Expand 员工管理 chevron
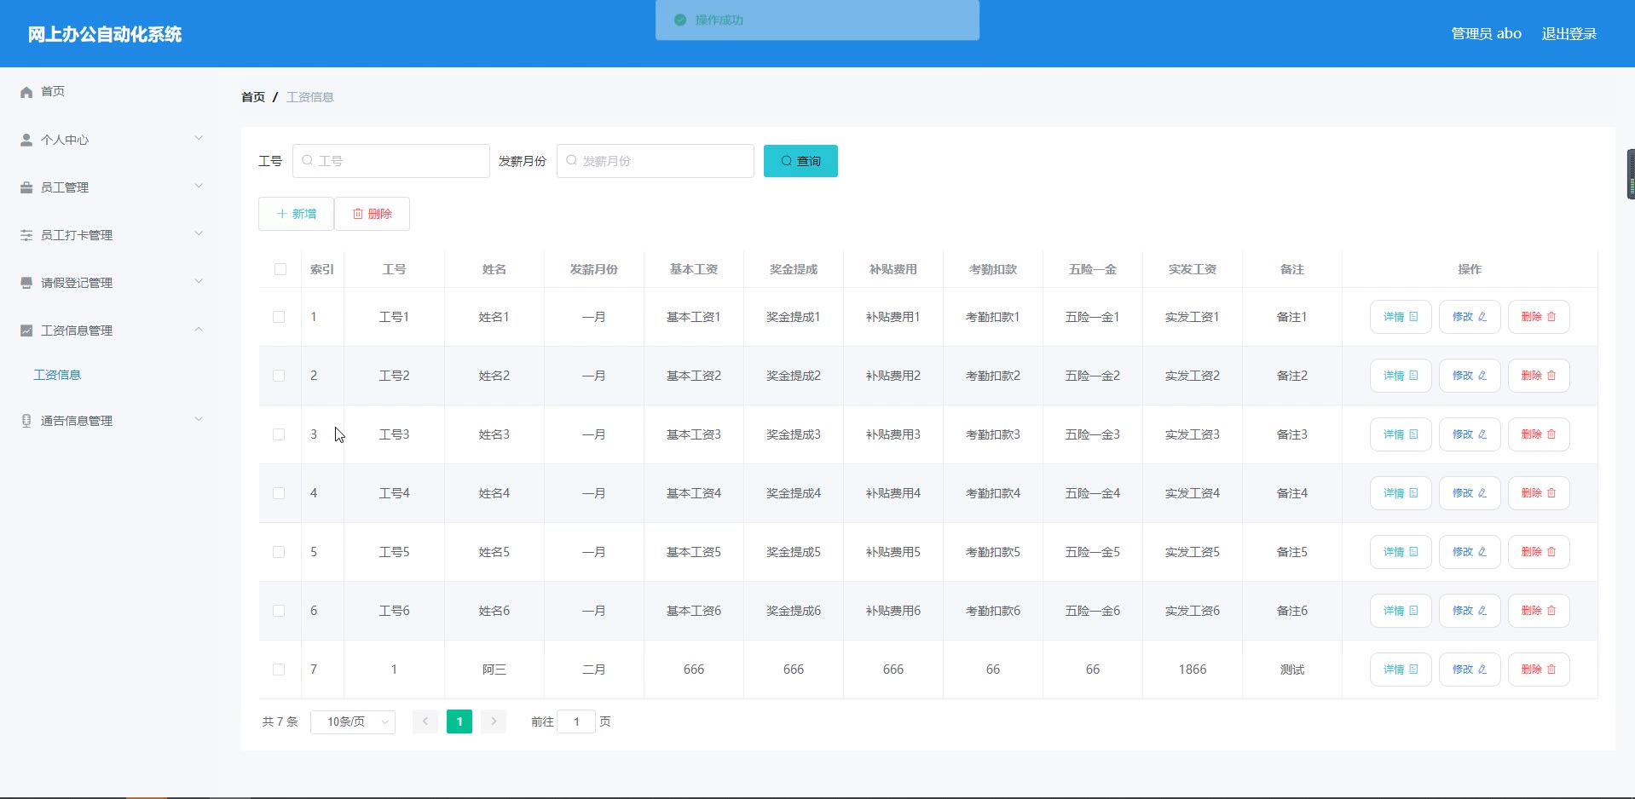 199,186
